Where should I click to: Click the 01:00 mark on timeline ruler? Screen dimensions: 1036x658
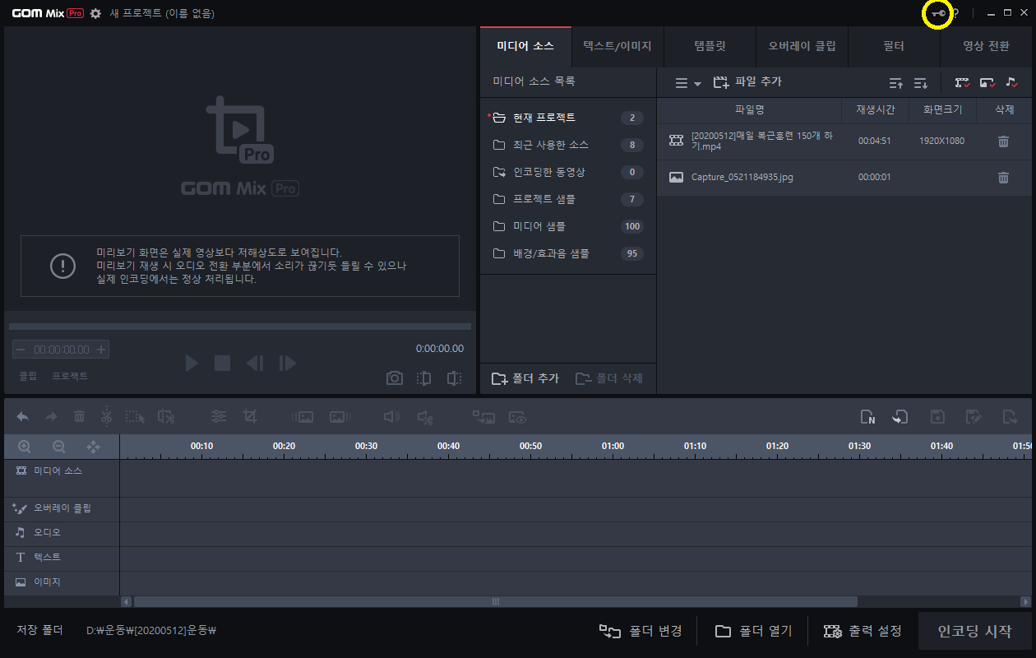(x=613, y=446)
